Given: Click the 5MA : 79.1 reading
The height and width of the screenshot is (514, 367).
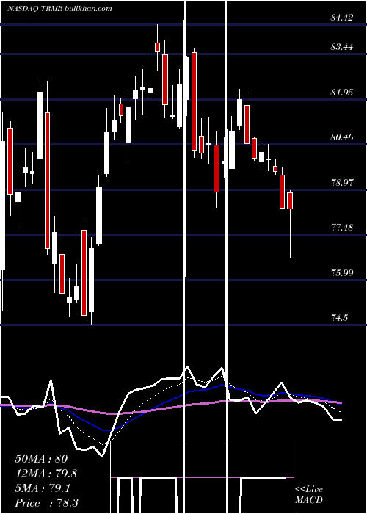Looking at the screenshot, I should click(x=43, y=488).
